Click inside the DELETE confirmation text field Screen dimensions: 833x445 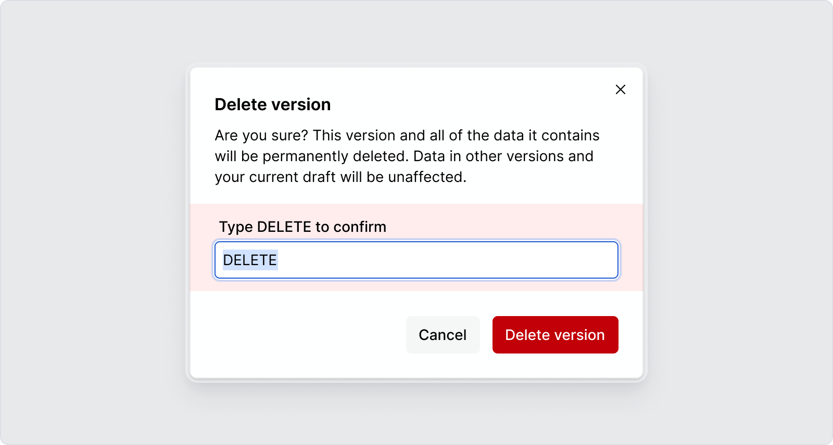(x=416, y=260)
